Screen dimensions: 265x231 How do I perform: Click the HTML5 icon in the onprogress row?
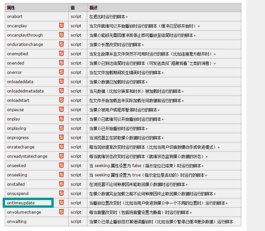(x=62, y=137)
